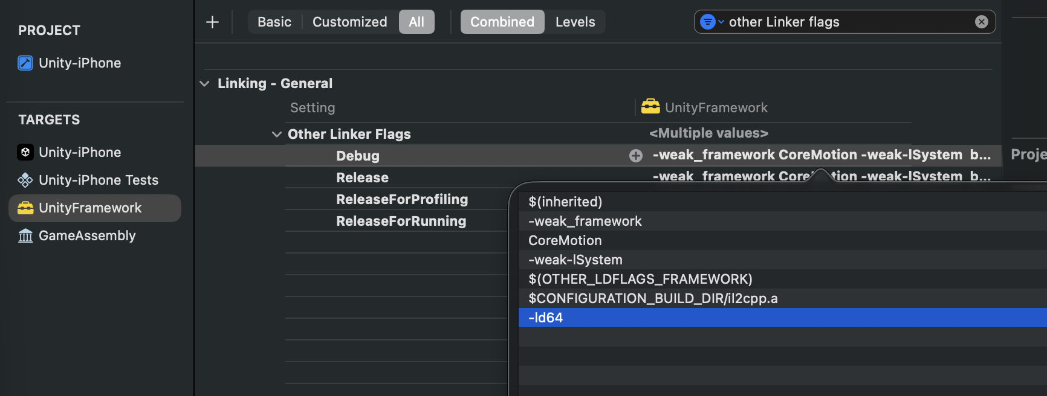1047x396 pixels.
Task: Select the Combined view tab
Action: coord(502,22)
